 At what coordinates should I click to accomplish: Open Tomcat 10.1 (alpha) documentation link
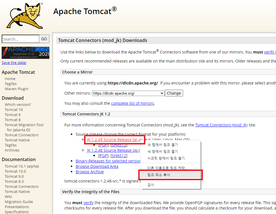point(22,166)
